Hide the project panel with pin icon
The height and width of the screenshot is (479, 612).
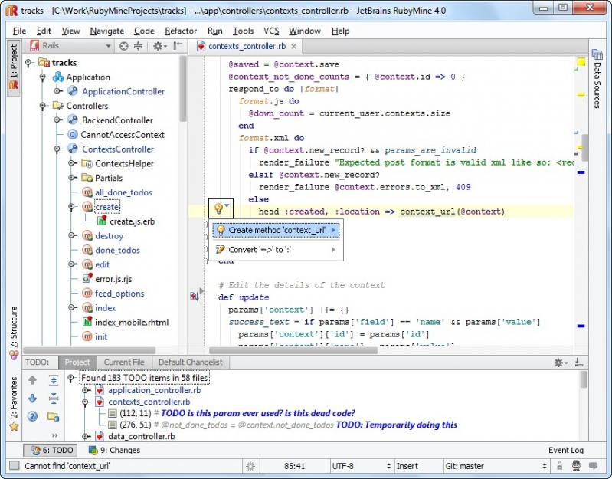pyautogui.click(x=178, y=46)
